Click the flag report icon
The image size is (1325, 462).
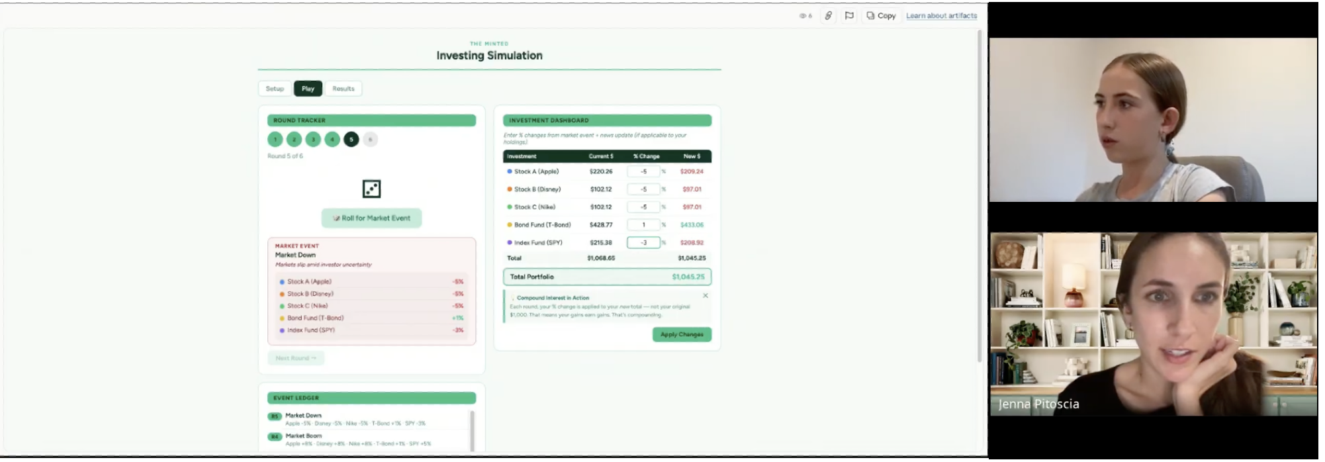(849, 15)
